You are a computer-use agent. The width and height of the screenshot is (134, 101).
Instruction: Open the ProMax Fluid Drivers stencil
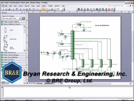pyautogui.click(x=13, y=53)
